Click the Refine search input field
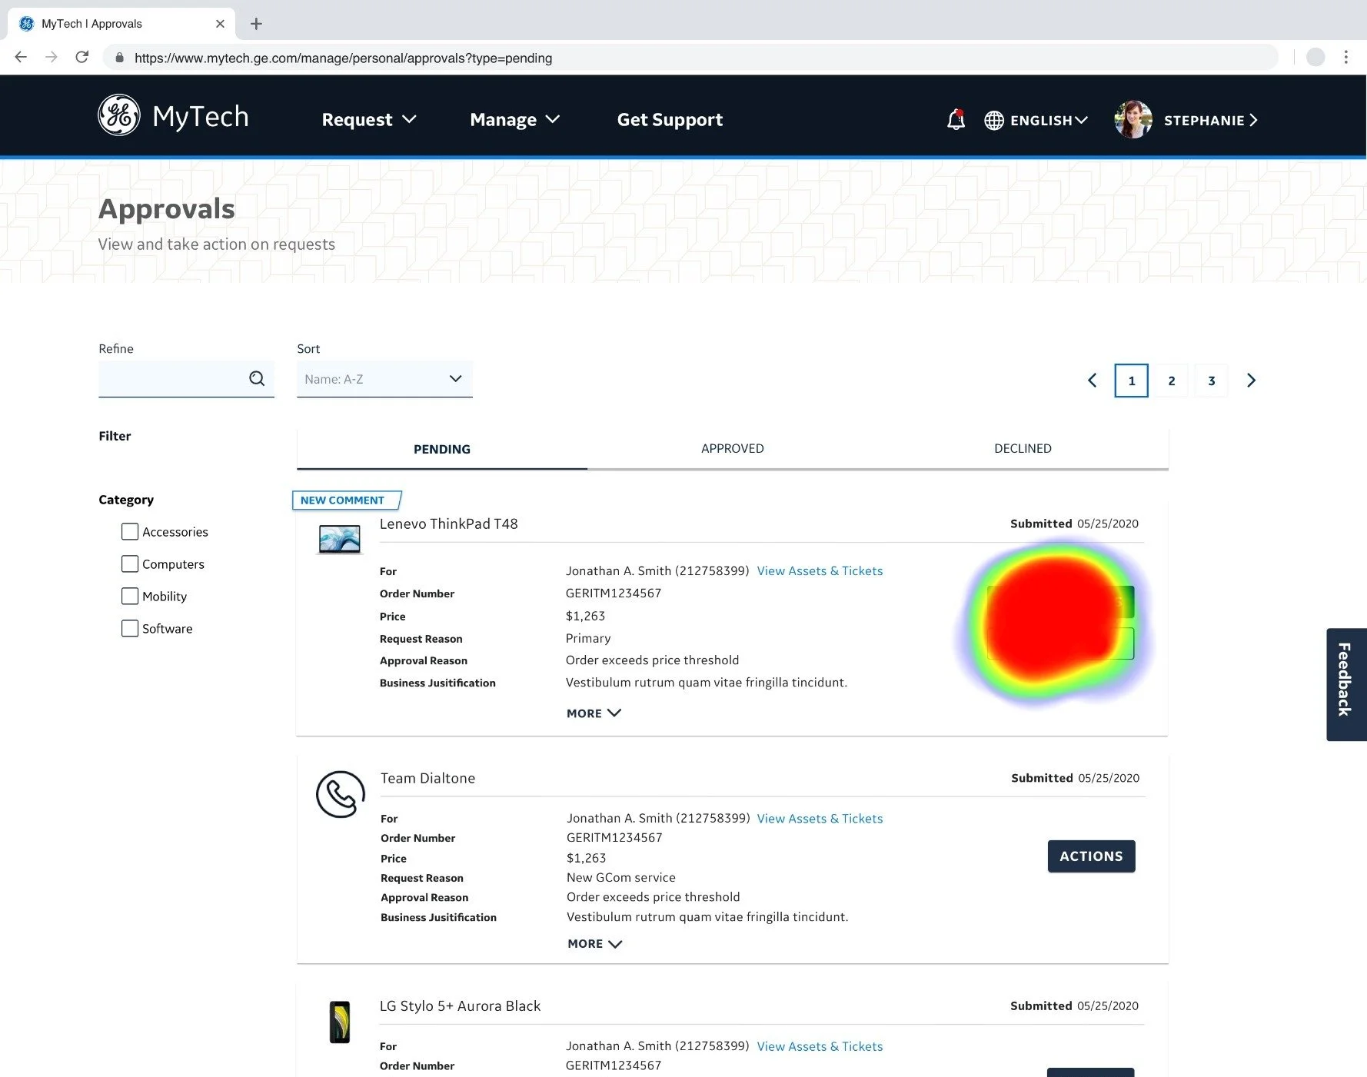 [x=186, y=379]
